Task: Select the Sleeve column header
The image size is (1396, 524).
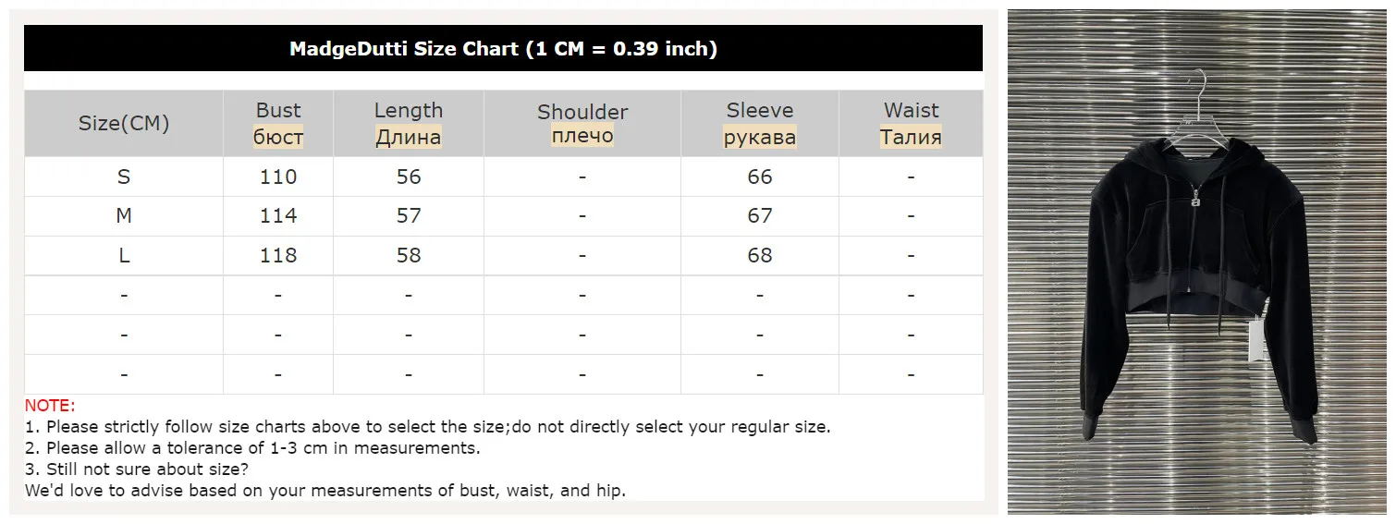Action: [x=760, y=124]
